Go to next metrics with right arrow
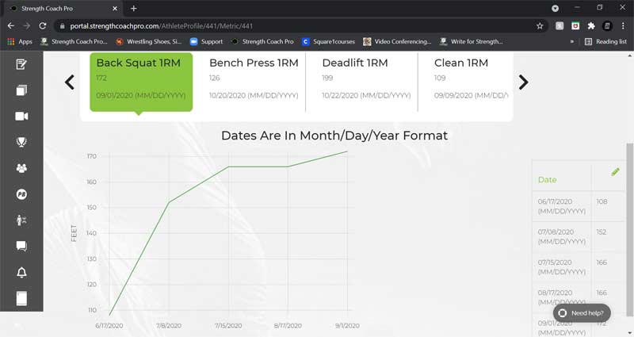Screen dimensions: 634x337 (x=523, y=82)
